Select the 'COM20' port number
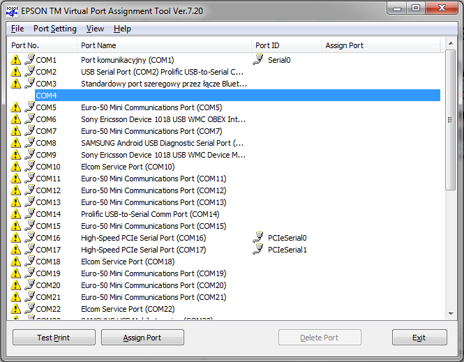 pyautogui.click(x=48, y=285)
